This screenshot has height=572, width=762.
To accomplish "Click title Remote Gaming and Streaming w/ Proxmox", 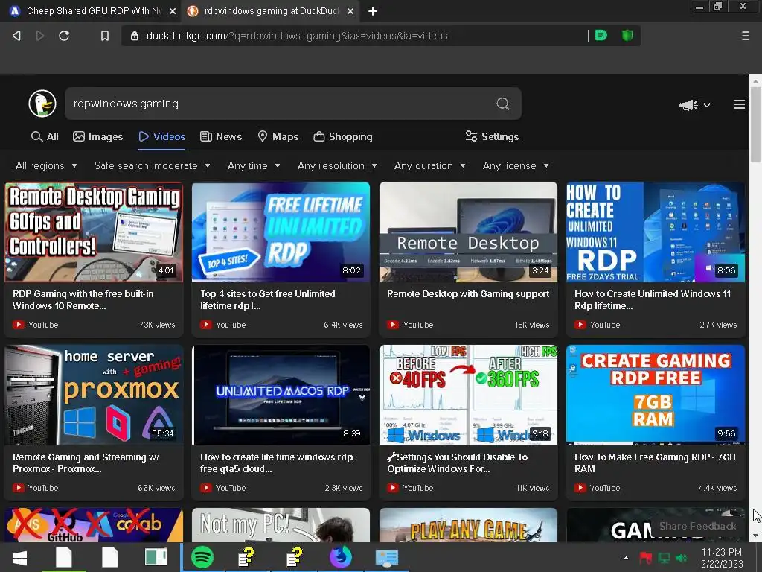I will pyautogui.click(x=86, y=463).
